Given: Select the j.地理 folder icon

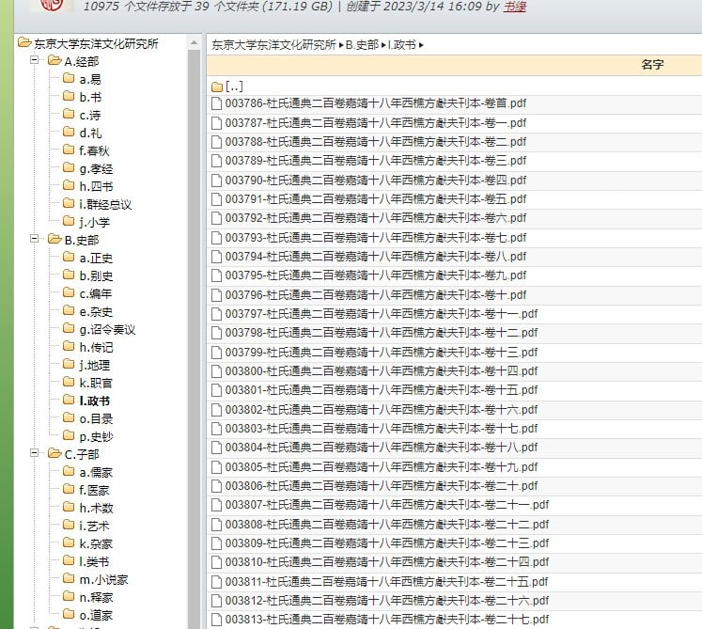Looking at the screenshot, I should (x=69, y=364).
